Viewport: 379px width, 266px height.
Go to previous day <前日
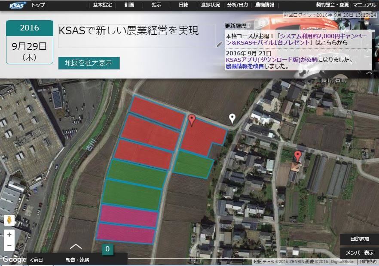(x=36, y=260)
